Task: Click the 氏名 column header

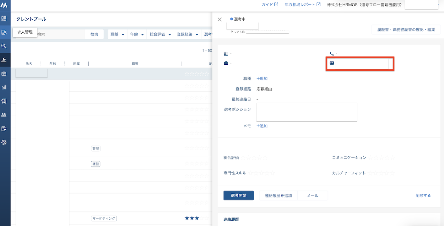Action: coord(29,64)
